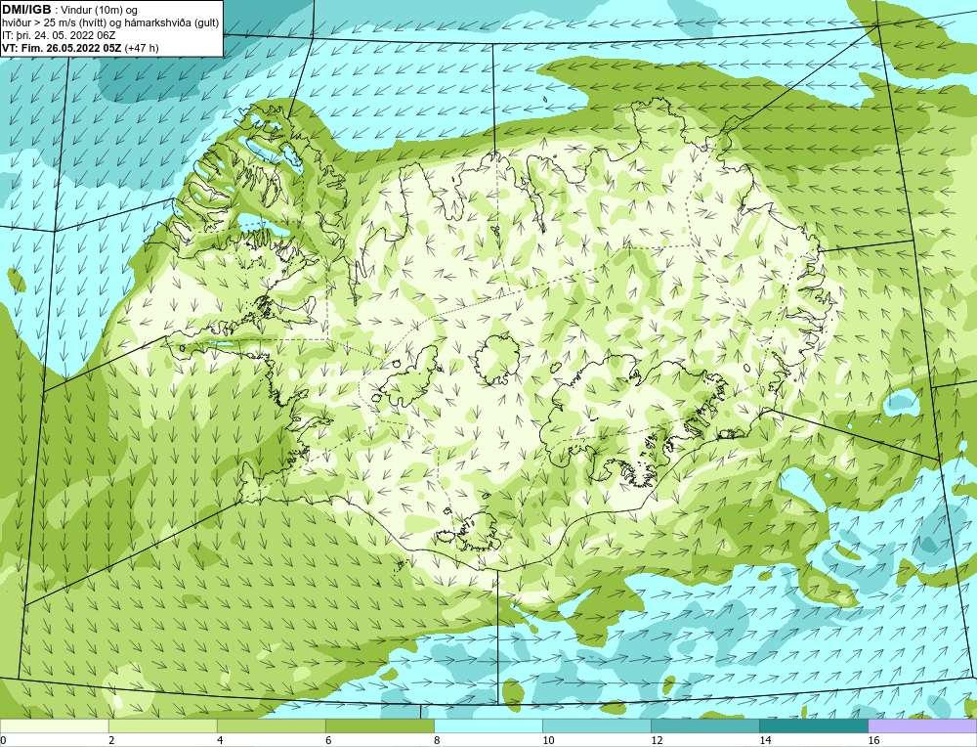Click the 0–2 m/s palest legend swatch
This screenshot has height=747, width=977.
[x=54, y=725]
